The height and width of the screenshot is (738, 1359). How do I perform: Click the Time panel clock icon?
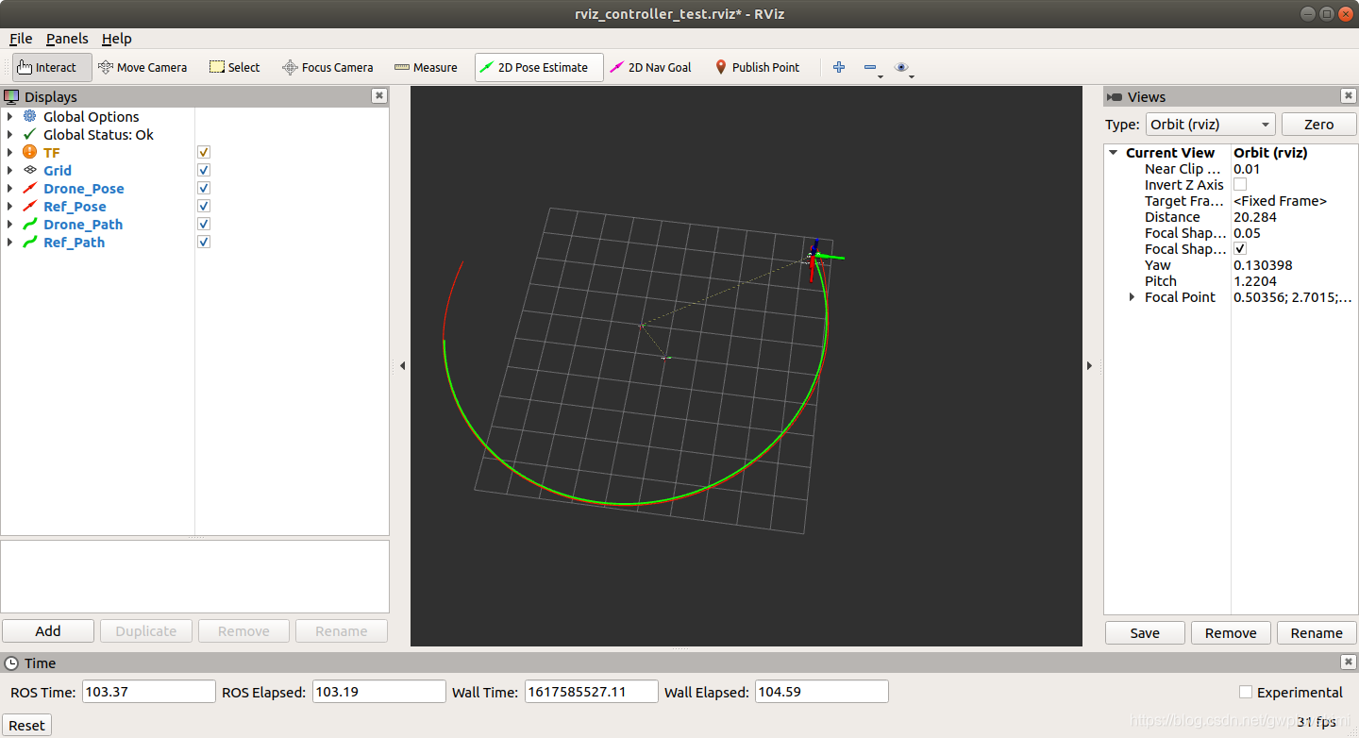click(x=11, y=663)
